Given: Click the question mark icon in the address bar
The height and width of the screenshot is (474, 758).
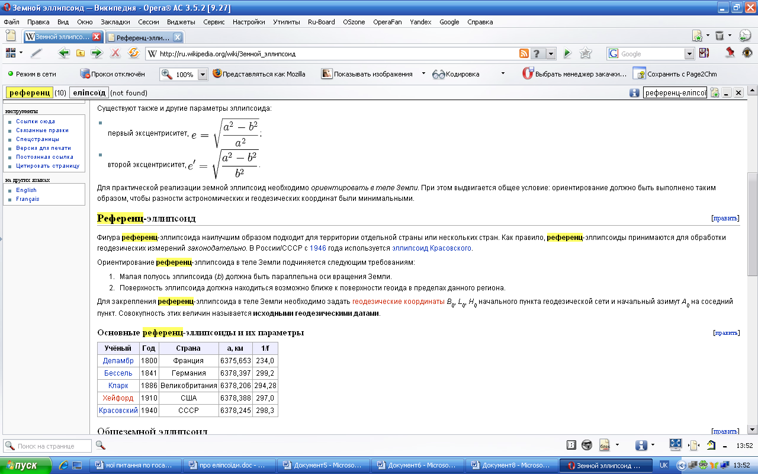Looking at the screenshot, I should pos(536,53).
